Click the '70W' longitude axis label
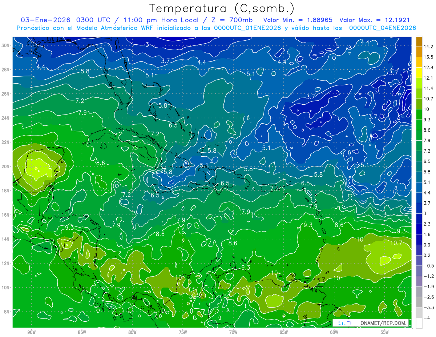 233,333
